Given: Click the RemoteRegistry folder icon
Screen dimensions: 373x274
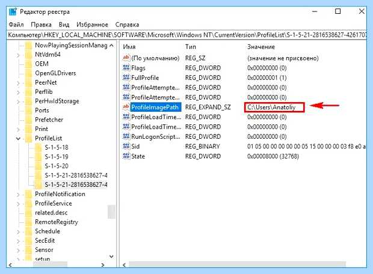Looking at the screenshot, I should 28,222.
